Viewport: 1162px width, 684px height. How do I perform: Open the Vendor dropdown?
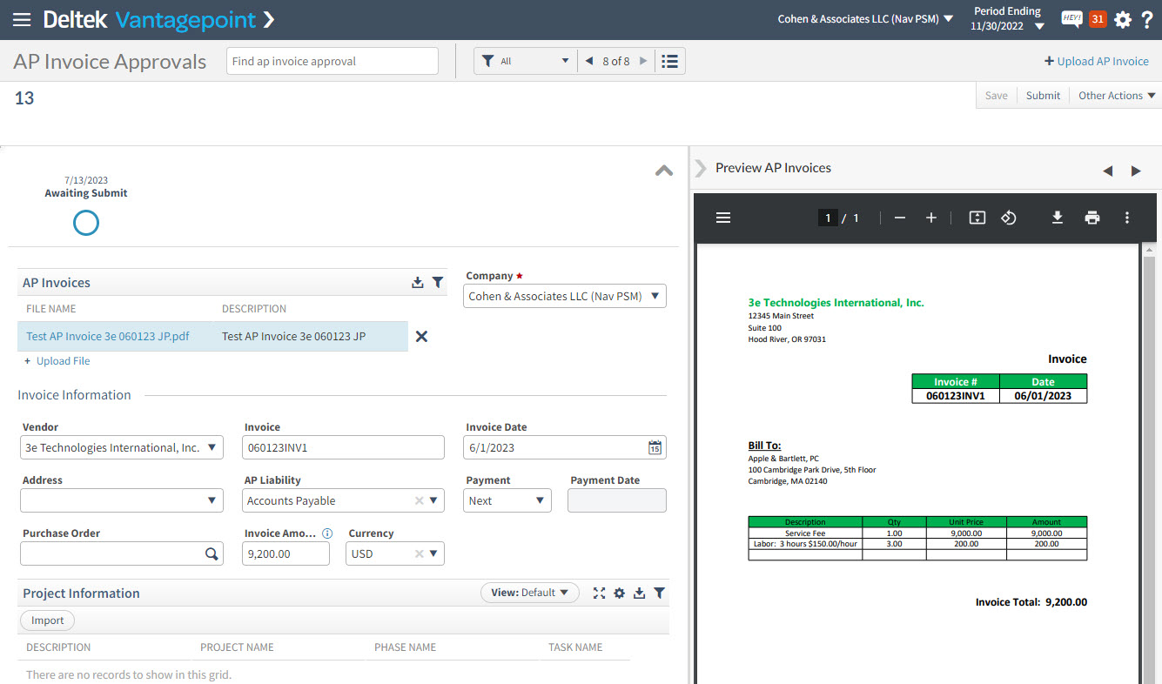(x=212, y=447)
